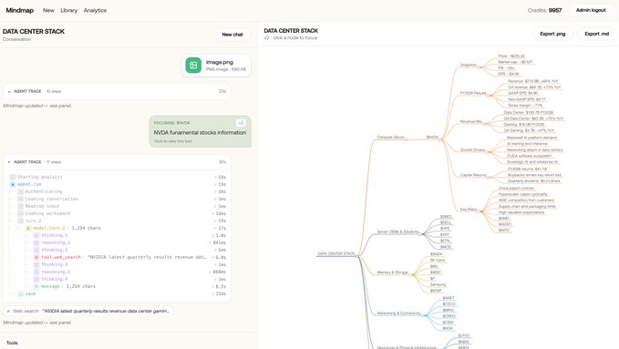This screenshot has height=349, width=619.
Task: Click the Mindmap logo
Action: click(x=20, y=10)
